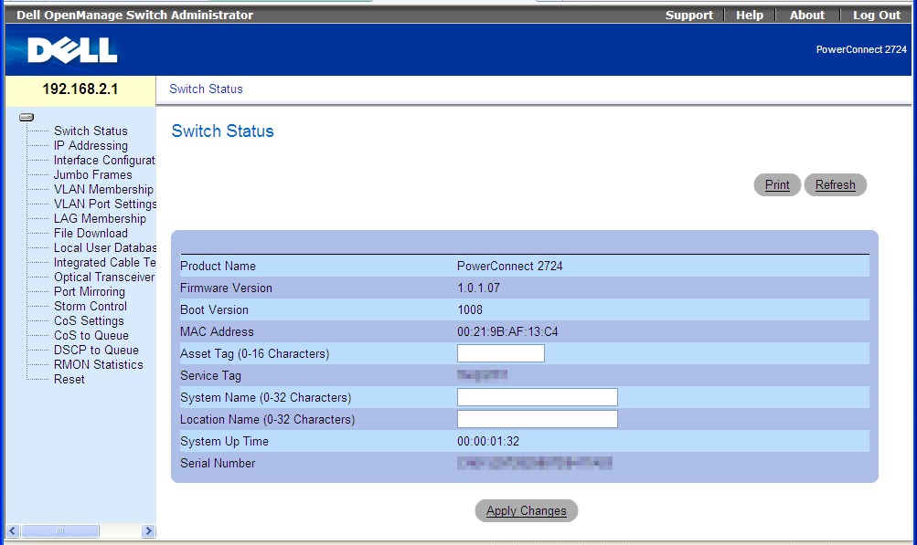Viewport: 917px width, 545px height.
Task: Click the Switch Status breadcrumb link
Action: (x=206, y=89)
